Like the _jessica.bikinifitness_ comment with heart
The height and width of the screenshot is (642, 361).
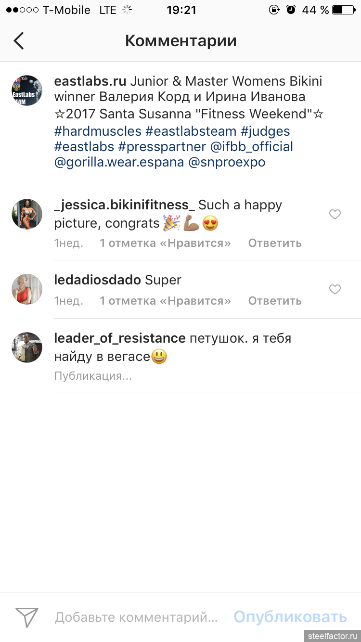click(335, 215)
